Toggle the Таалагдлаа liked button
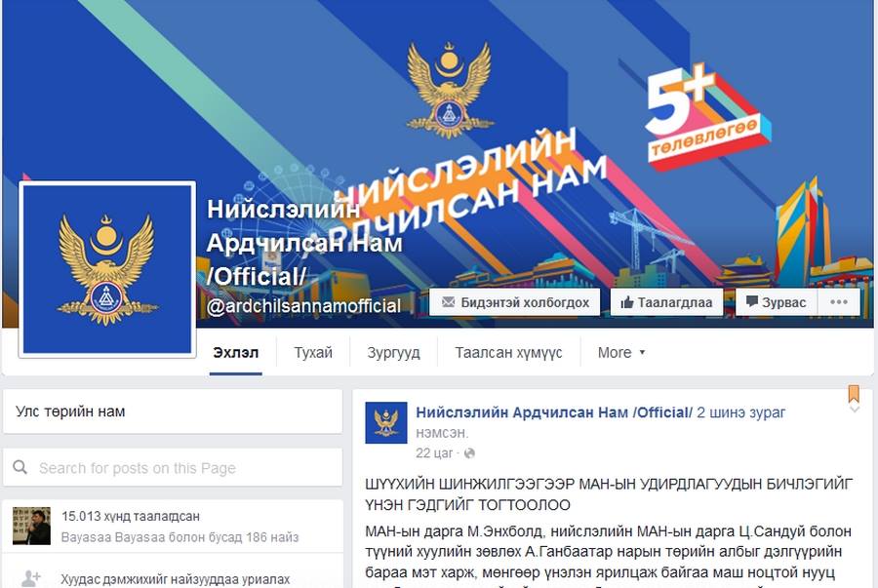The image size is (878, 588). (x=666, y=302)
